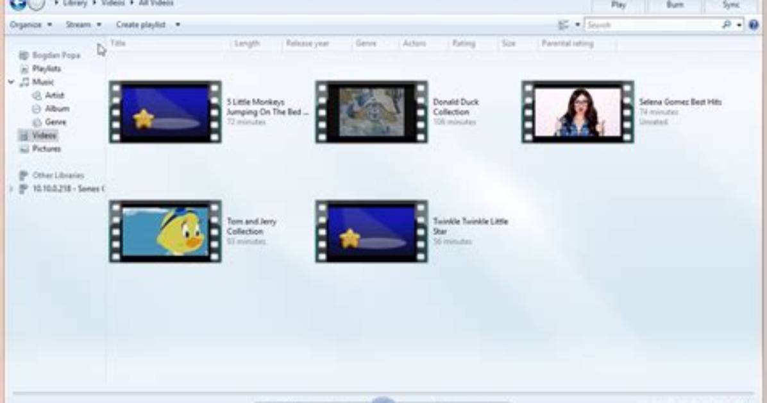Viewport: 767px width, 403px height.
Task: Open the Organize dropdown menu
Action: tap(31, 24)
